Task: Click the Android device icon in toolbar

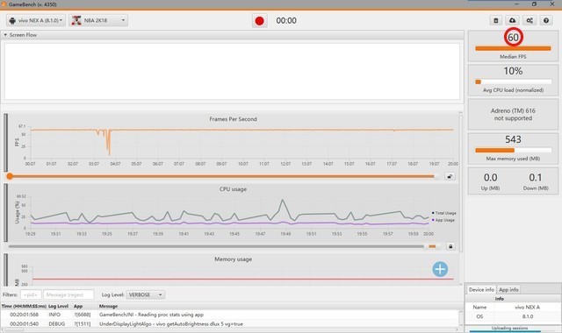Action: click(x=12, y=20)
